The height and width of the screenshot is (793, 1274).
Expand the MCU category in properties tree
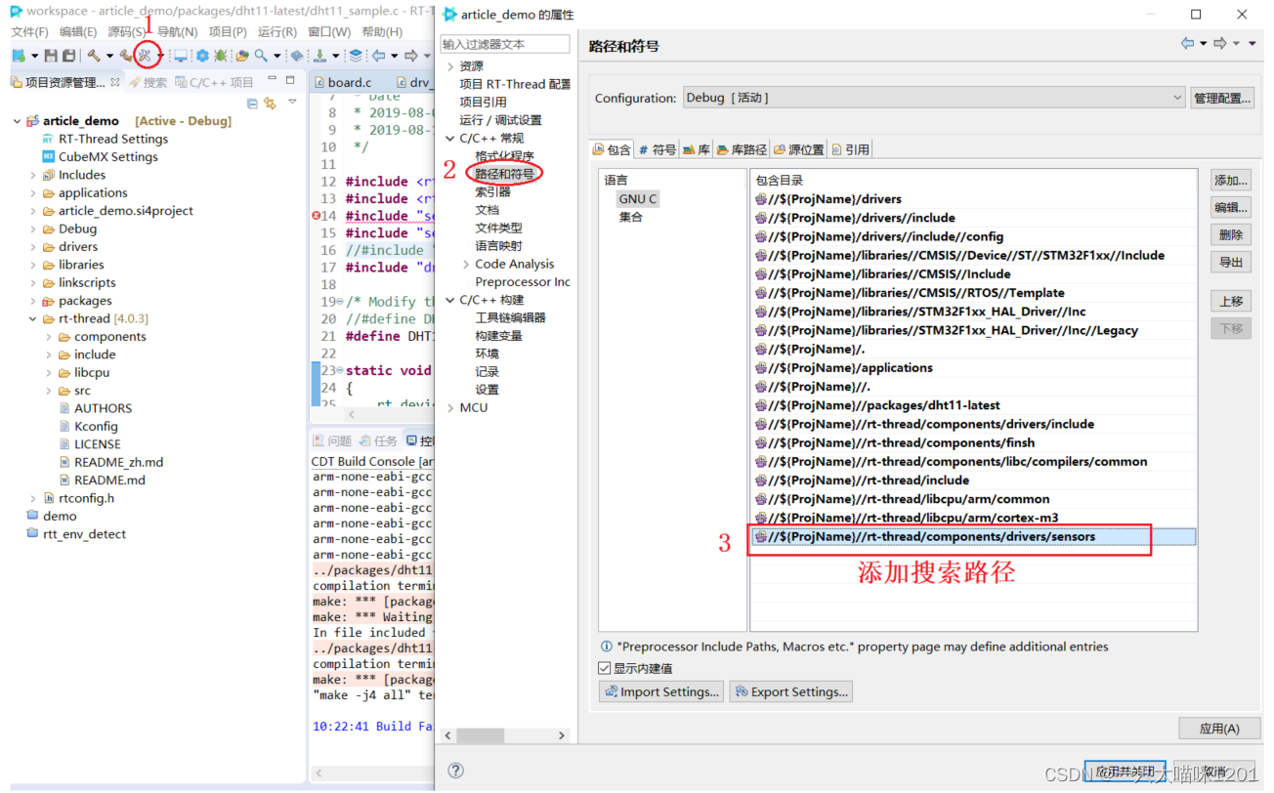click(450, 407)
